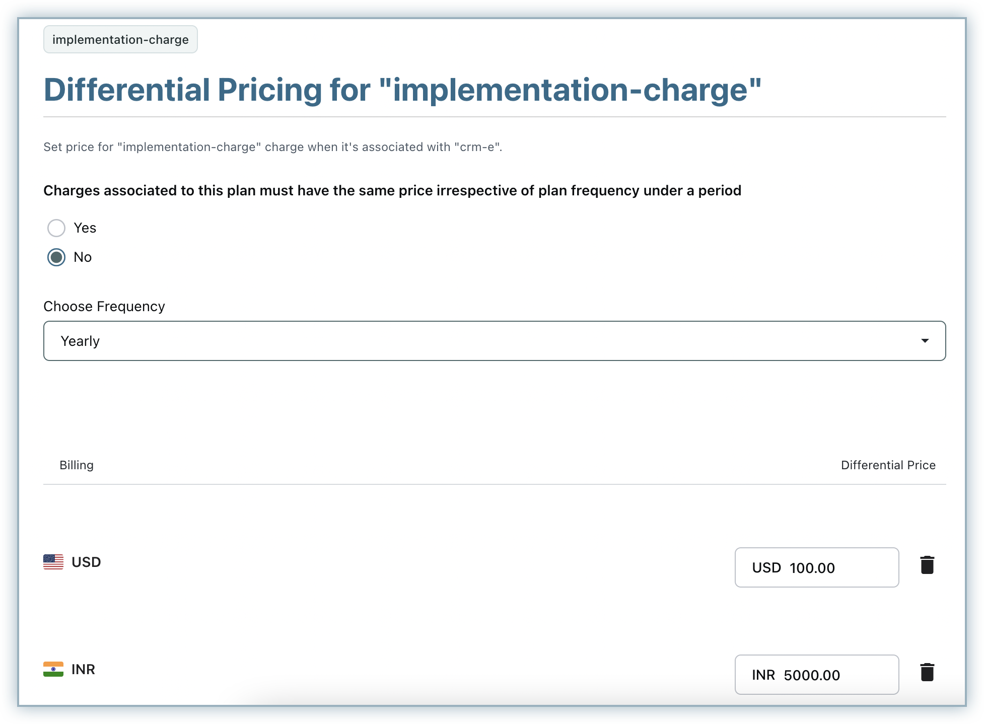Delete the INR differential price row
984x724 pixels.
click(927, 672)
